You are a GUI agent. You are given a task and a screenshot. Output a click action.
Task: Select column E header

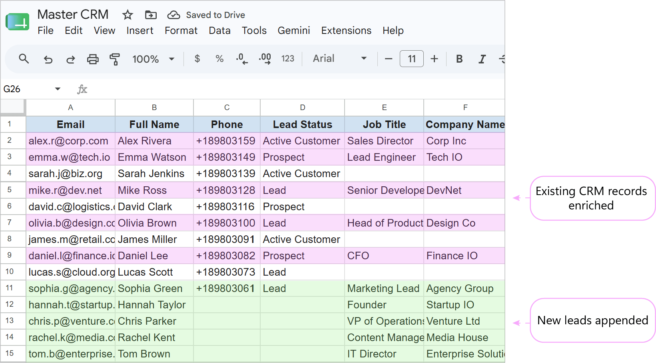pos(384,107)
